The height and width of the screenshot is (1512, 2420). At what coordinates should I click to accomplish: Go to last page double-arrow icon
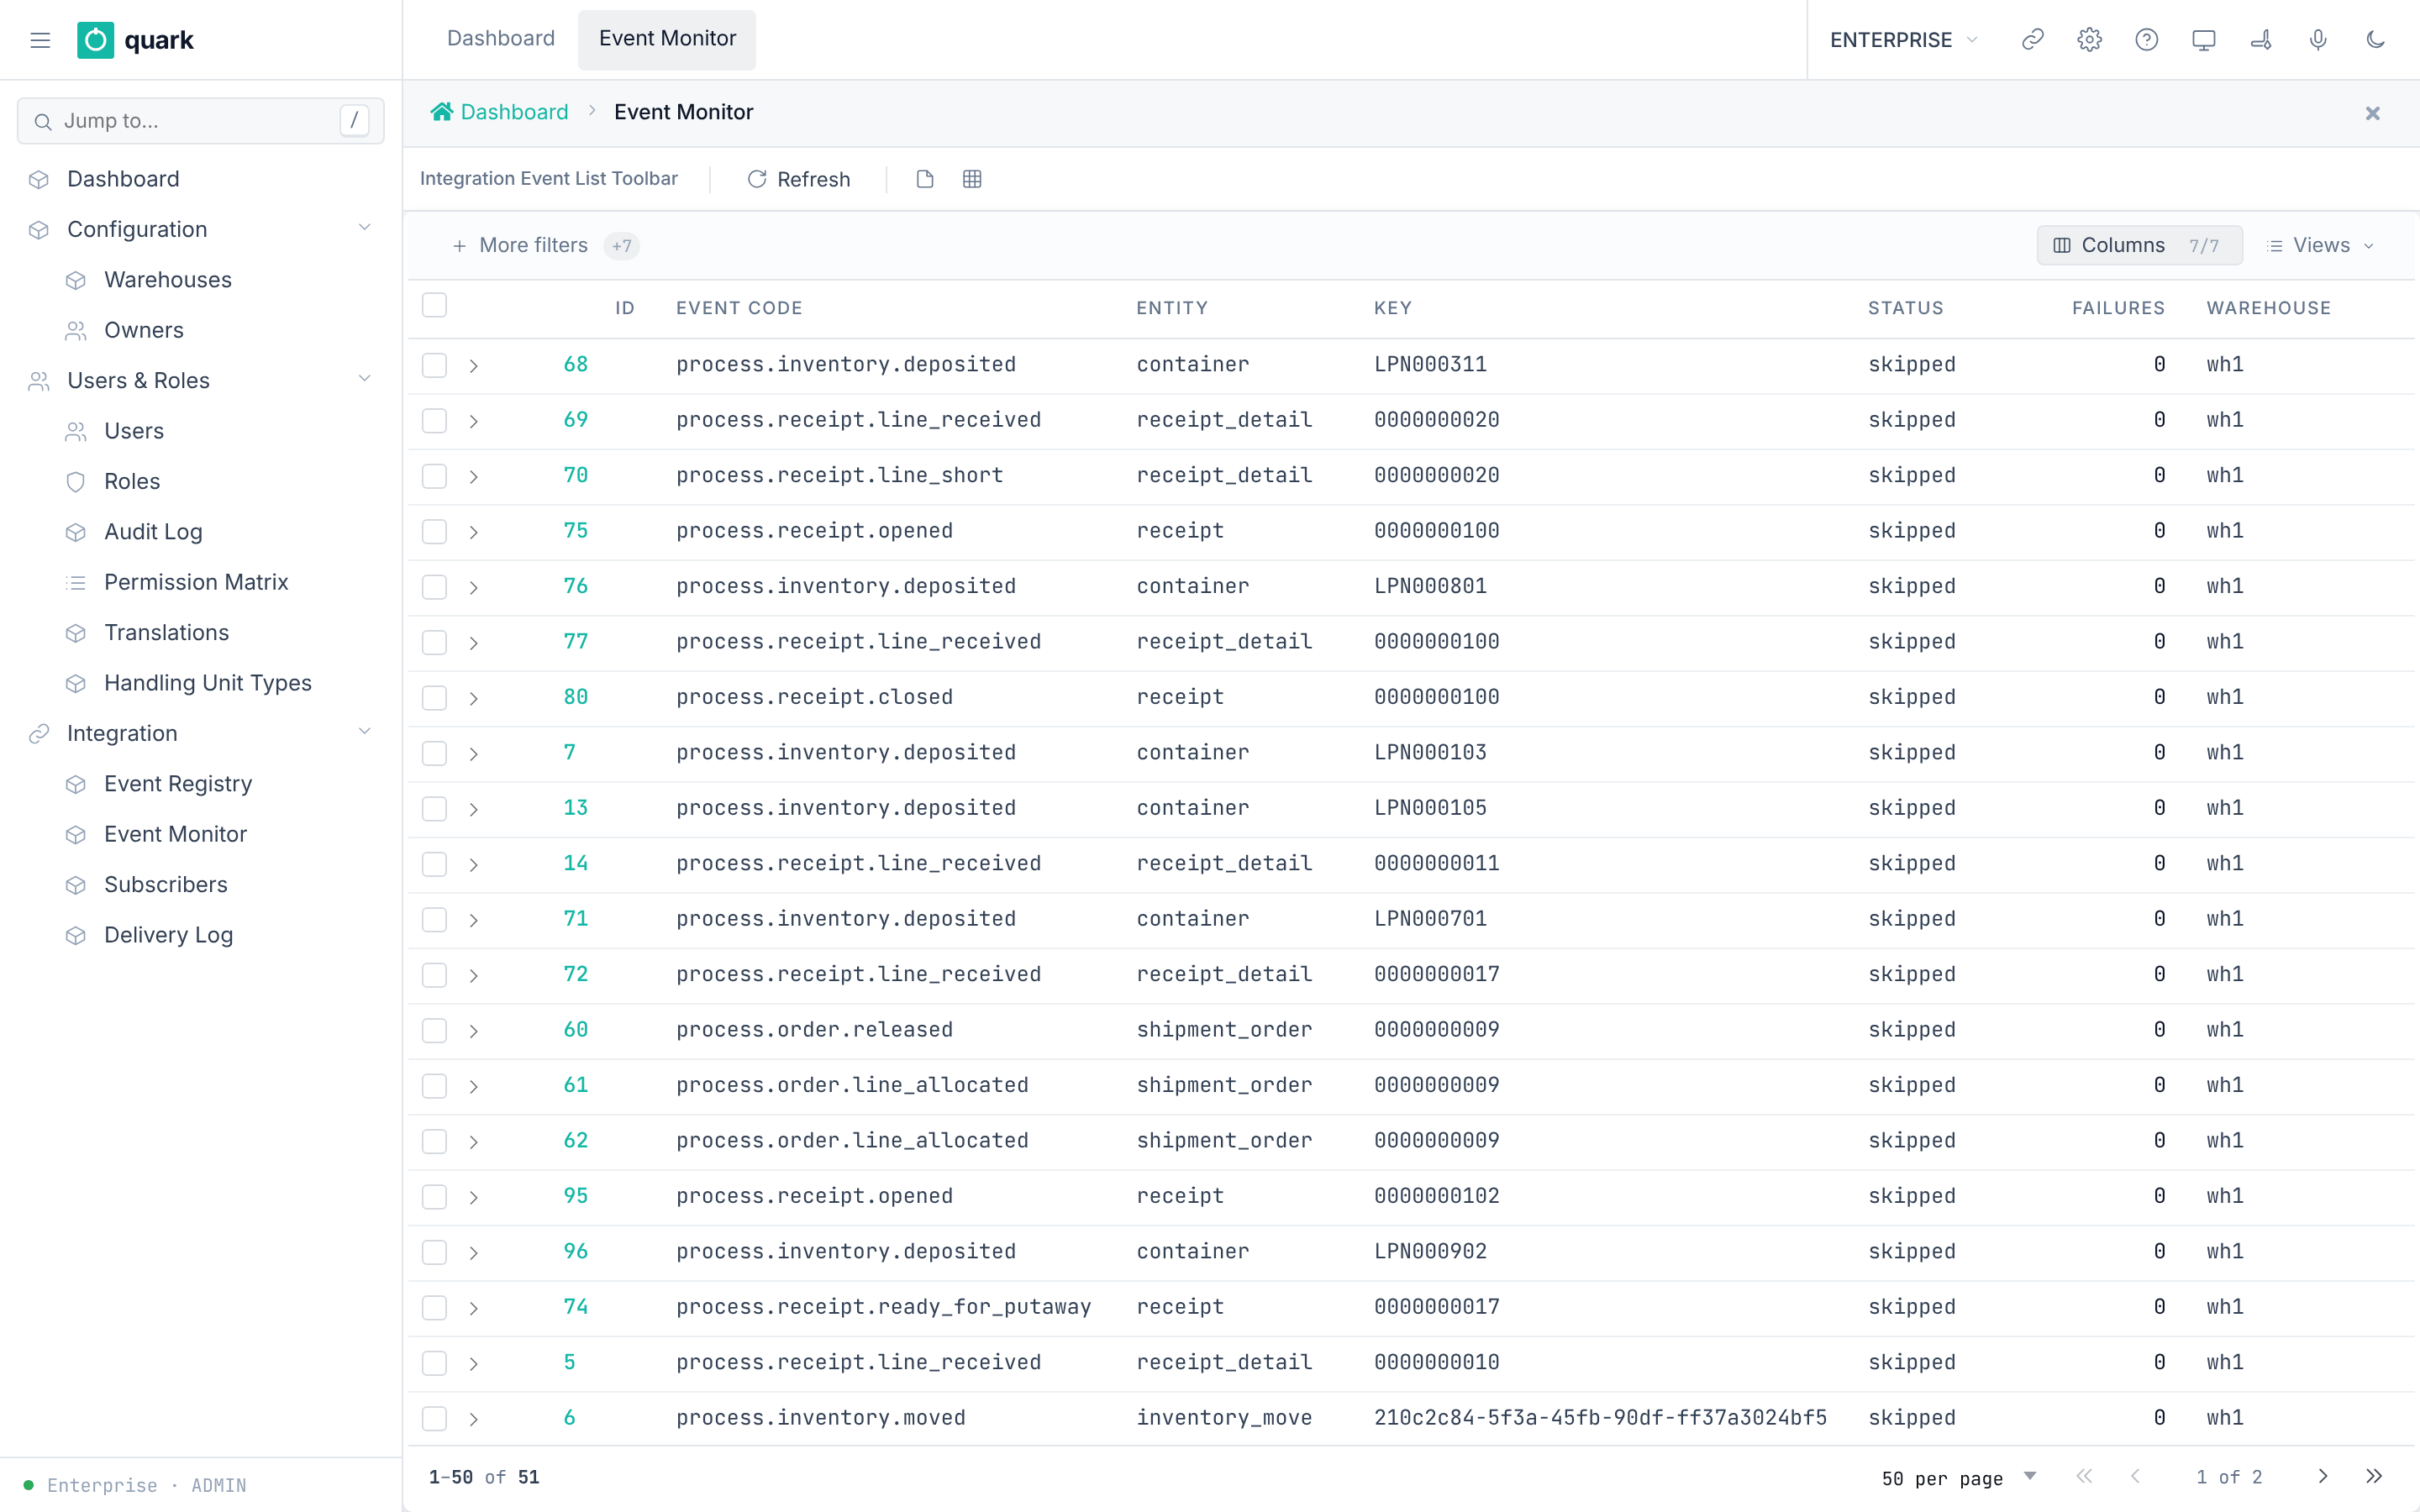coord(2374,1476)
